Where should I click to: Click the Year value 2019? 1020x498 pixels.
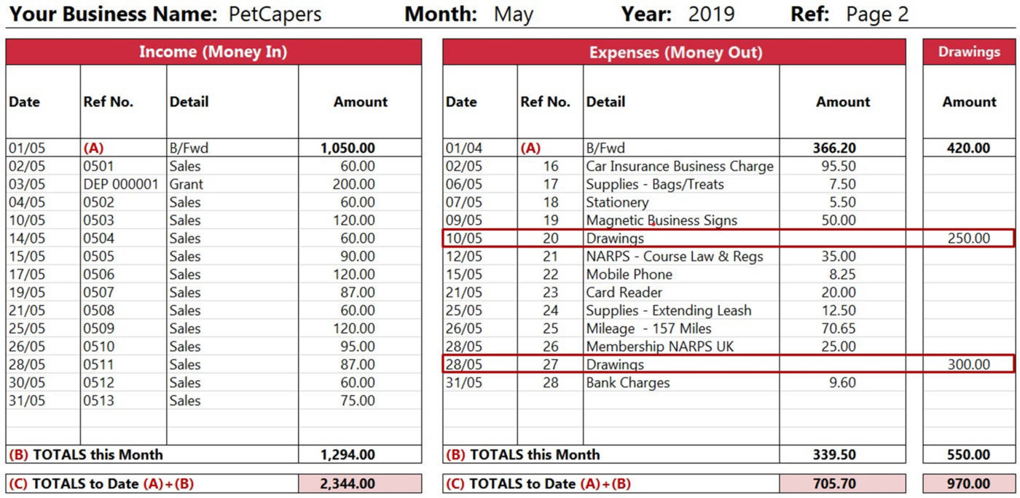(711, 14)
